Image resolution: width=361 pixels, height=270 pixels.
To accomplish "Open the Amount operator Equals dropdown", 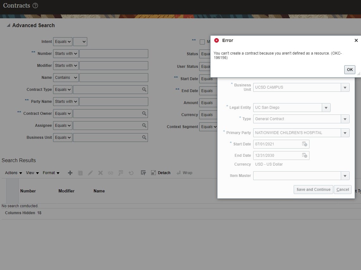I will coord(208,103).
